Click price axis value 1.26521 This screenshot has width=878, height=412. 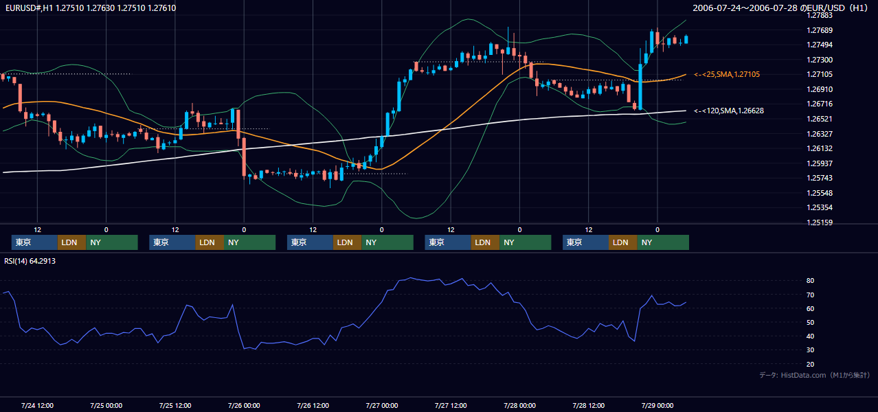tap(820, 119)
